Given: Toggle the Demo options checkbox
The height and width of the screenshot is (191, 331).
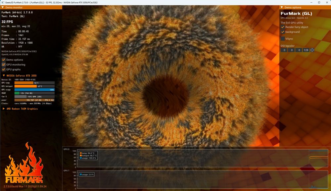Looking at the screenshot, I should coord(4,60).
